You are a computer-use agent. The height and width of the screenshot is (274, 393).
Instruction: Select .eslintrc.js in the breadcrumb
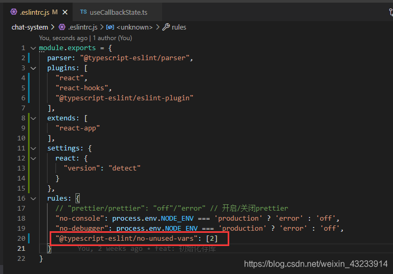(x=83, y=27)
